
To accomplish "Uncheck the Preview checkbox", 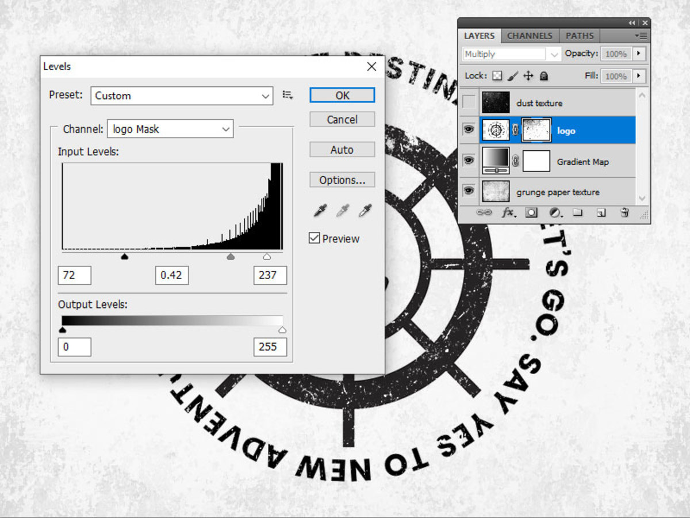I will coord(314,238).
